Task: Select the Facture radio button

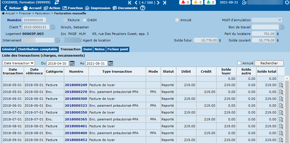Action: (65, 20)
